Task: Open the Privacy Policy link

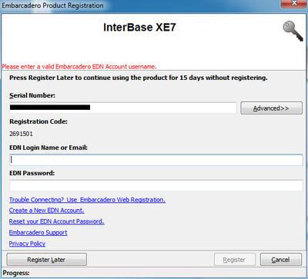Action: point(27,244)
